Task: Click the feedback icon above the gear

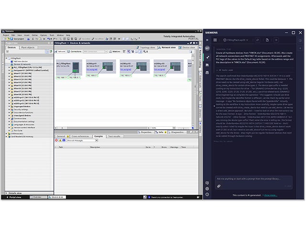Action: [x=207, y=183]
